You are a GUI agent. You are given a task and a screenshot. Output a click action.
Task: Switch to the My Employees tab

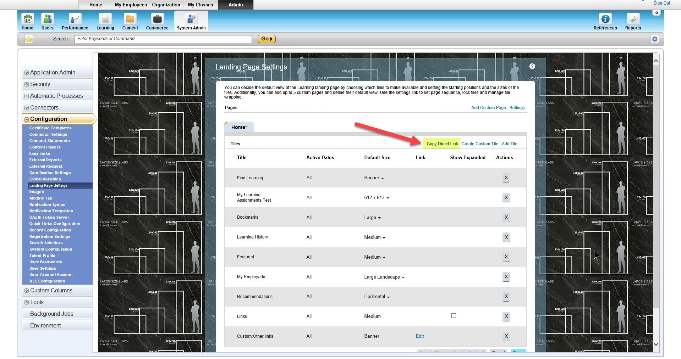pyautogui.click(x=131, y=5)
